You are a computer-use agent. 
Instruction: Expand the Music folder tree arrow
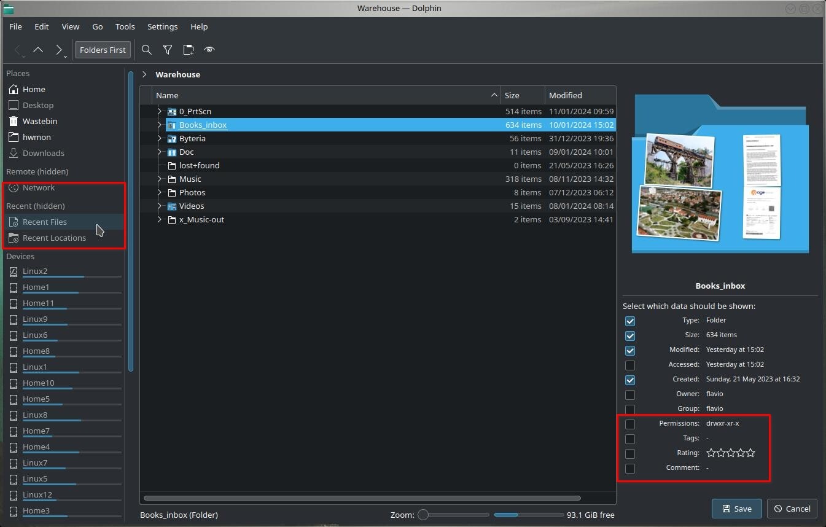(159, 179)
